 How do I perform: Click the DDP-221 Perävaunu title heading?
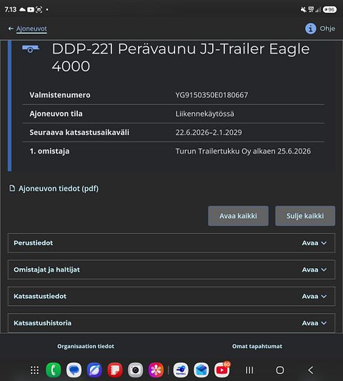[x=181, y=57]
